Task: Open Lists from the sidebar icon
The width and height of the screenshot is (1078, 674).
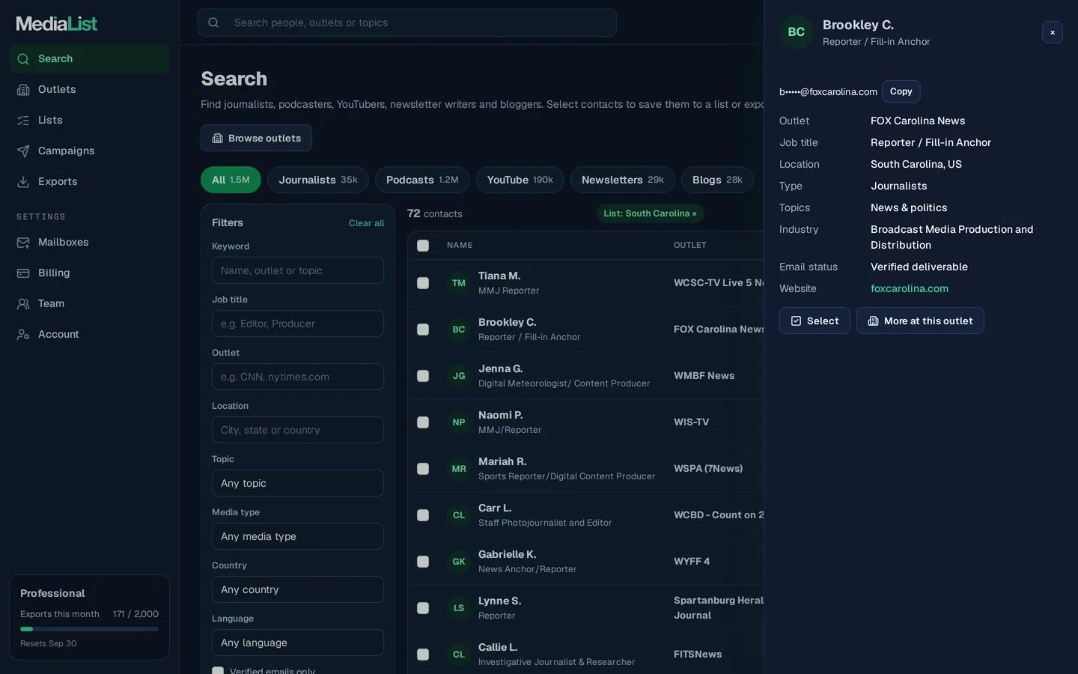Action: [23, 120]
